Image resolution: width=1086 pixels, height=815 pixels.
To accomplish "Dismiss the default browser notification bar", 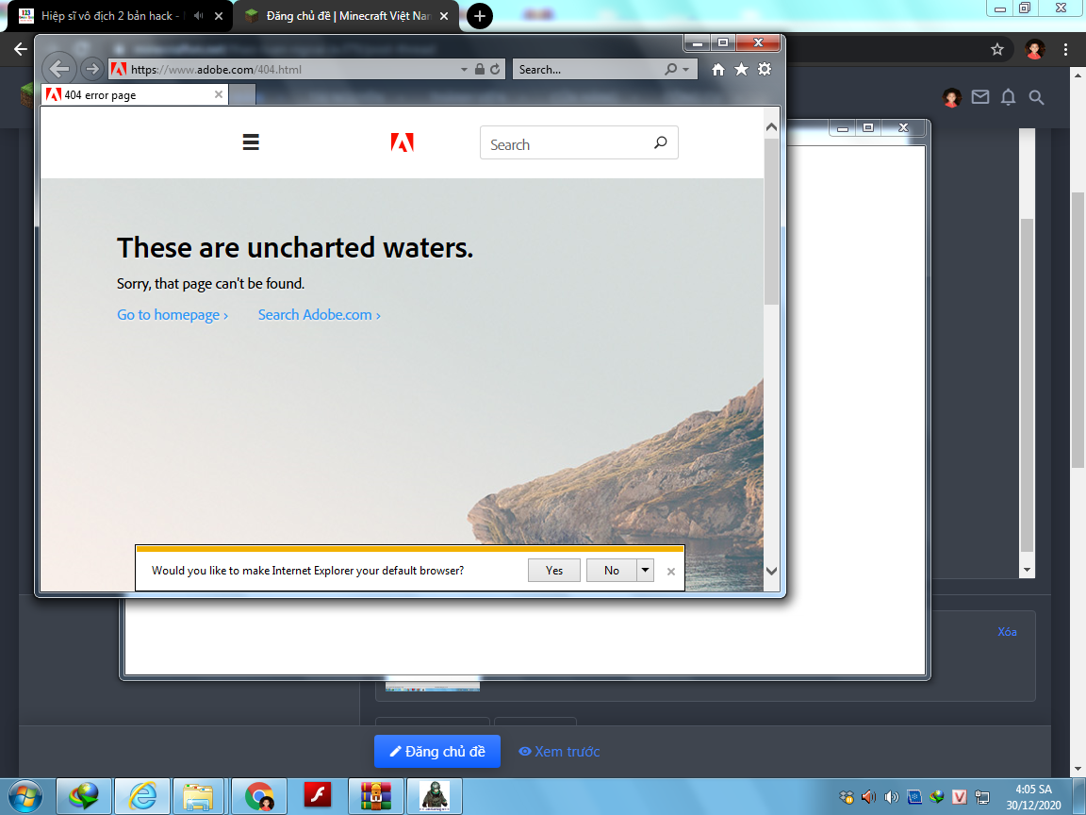I will click(x=670, y=572).
